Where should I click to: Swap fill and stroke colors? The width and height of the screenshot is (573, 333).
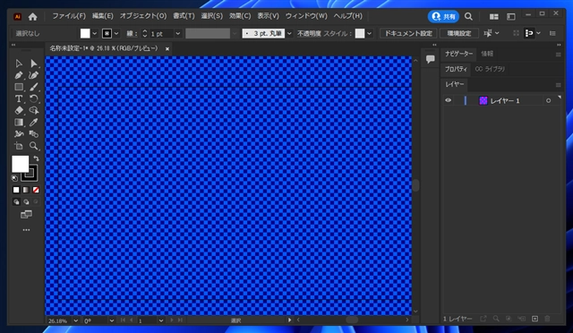click(36, 158)
